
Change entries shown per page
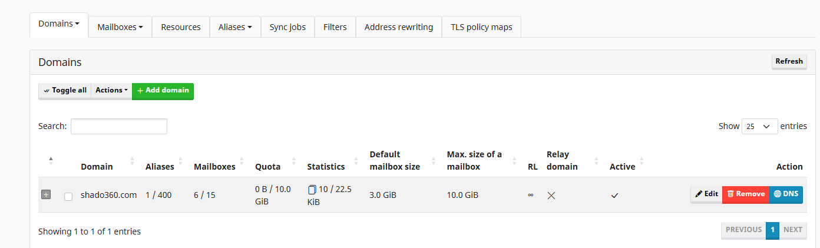[759, 126]
